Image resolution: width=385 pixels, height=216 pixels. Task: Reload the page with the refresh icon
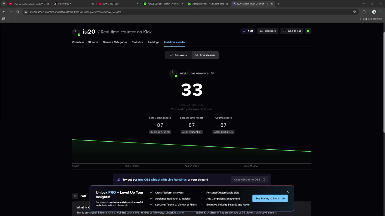(18, 12)
